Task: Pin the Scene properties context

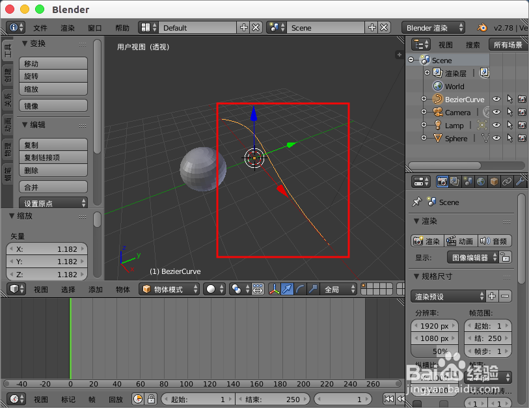Action: 417,202
